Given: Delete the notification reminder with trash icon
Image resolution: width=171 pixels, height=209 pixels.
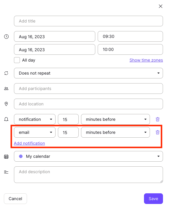Looking at the screenshot, I should point(158,119).
